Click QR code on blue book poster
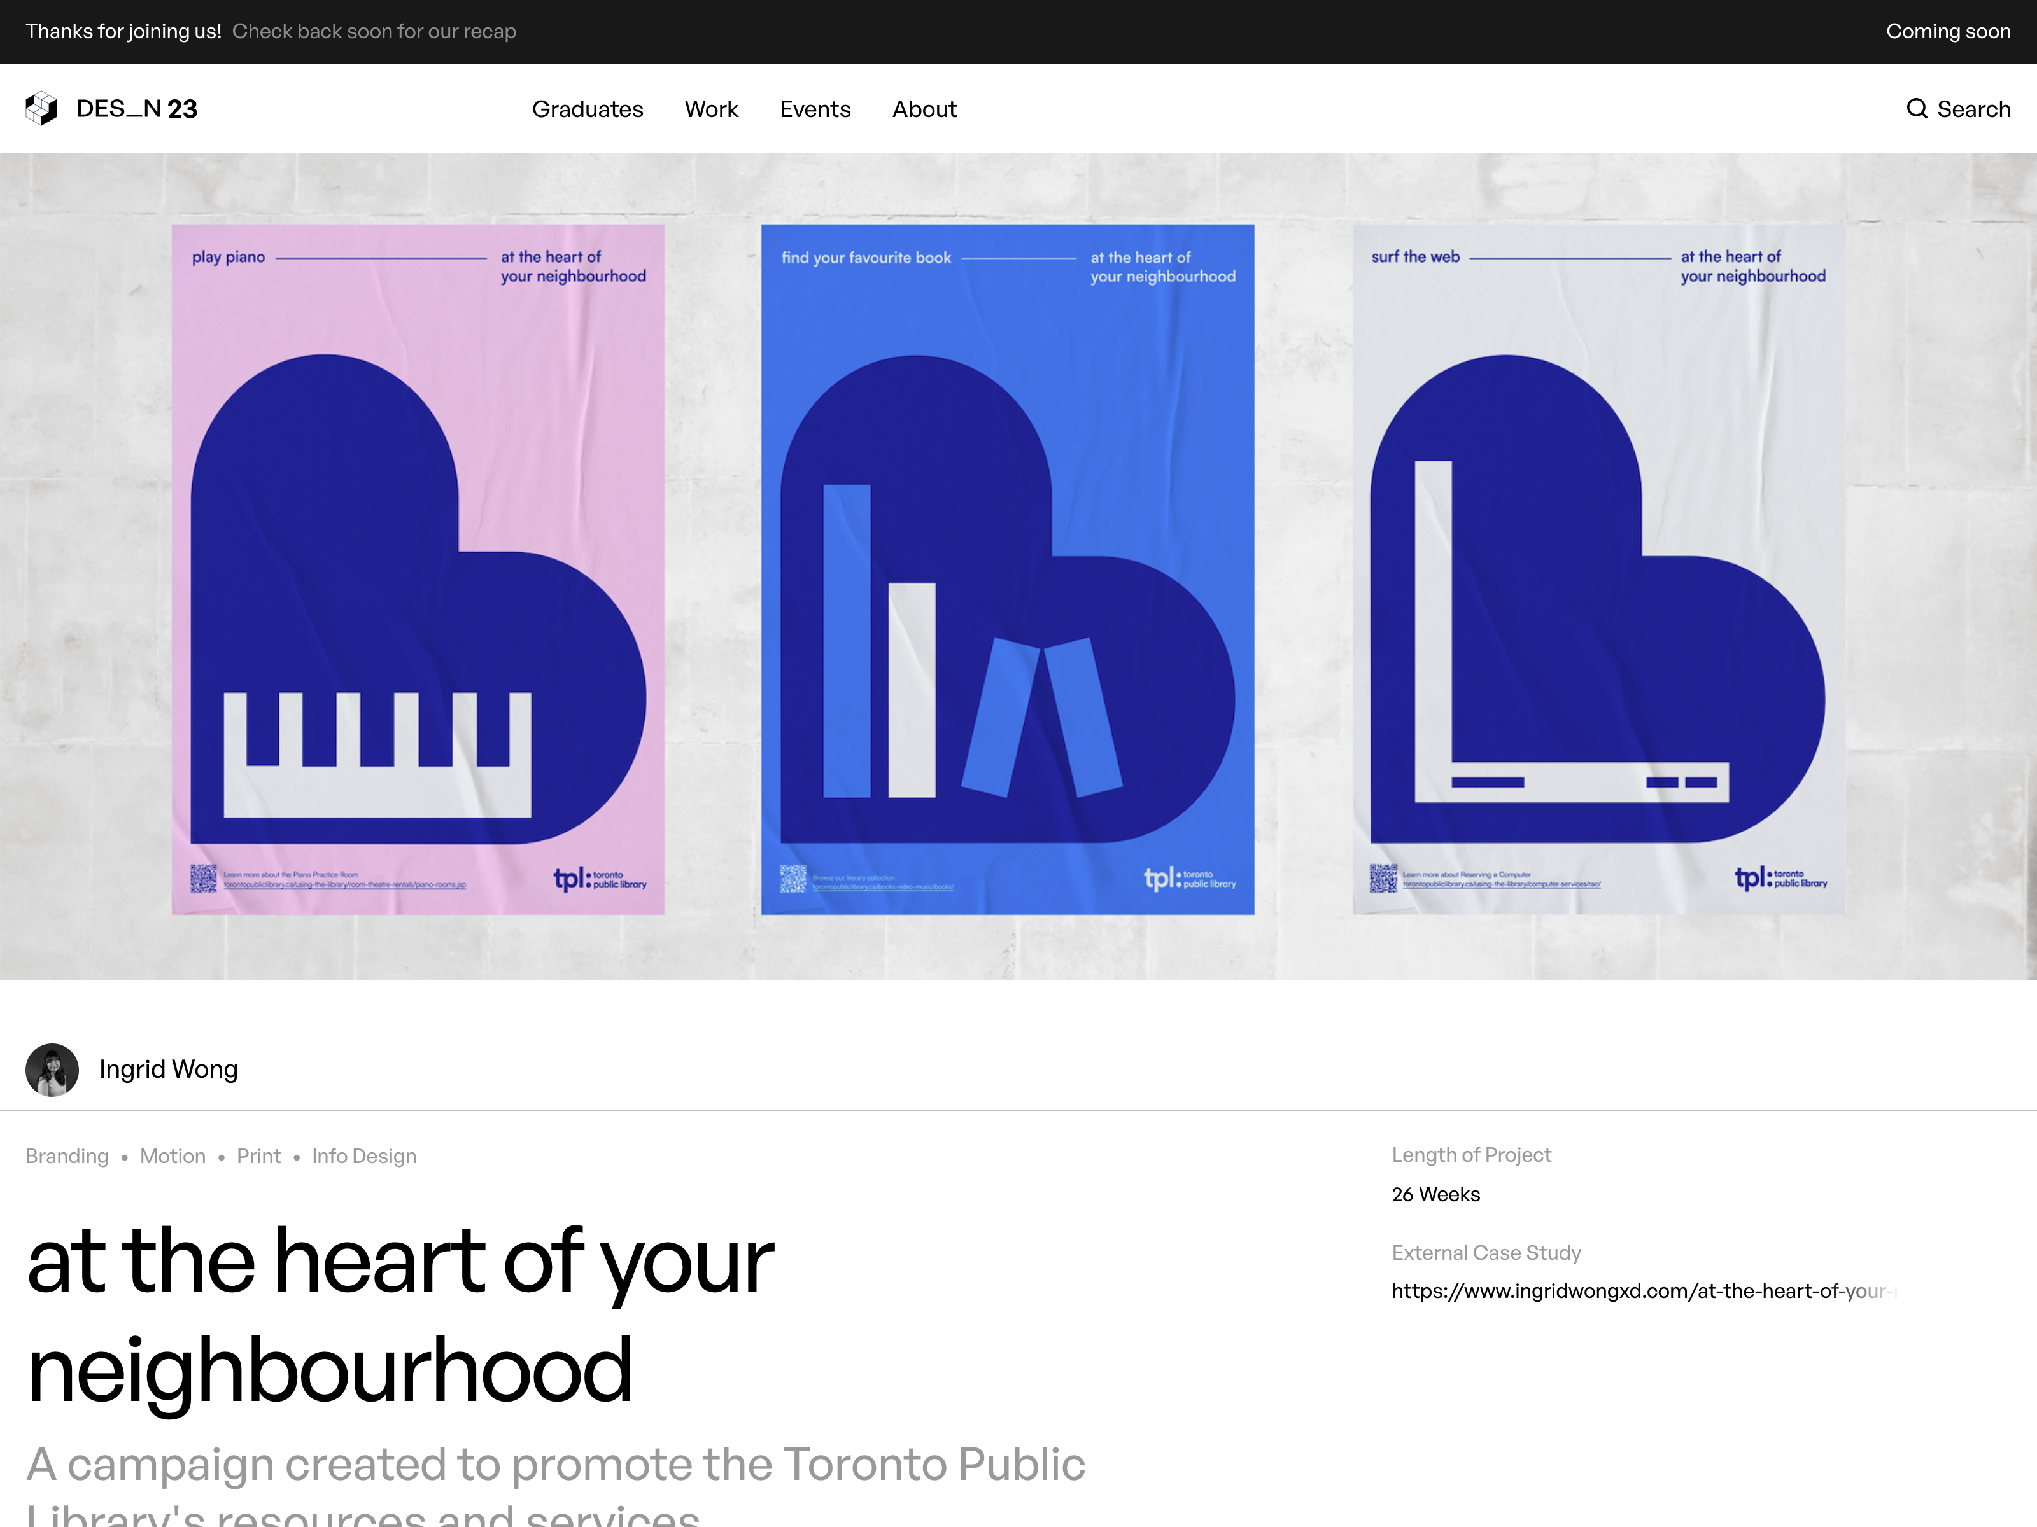The height and width of the screenshot is (1527, 2037). (793, 879)
